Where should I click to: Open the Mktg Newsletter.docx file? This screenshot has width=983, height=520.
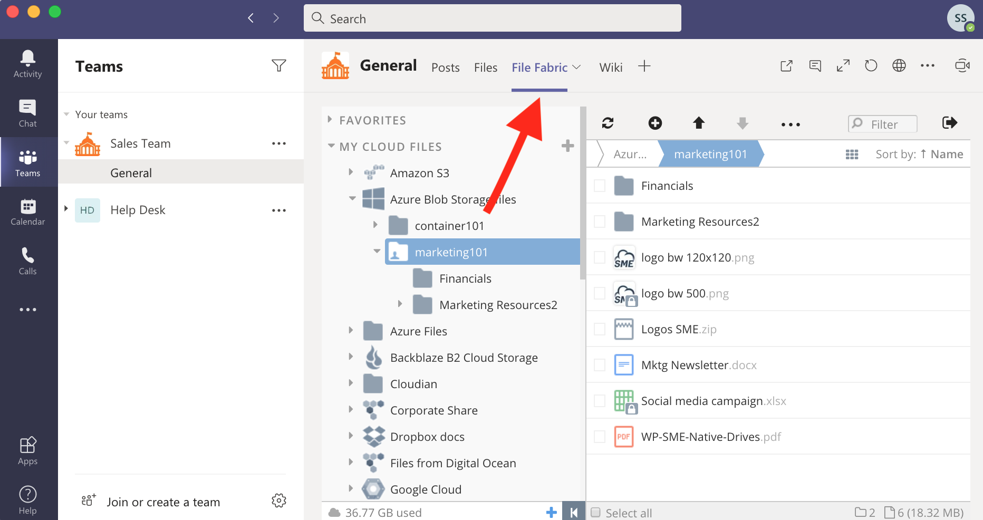[x=699, y=365]
